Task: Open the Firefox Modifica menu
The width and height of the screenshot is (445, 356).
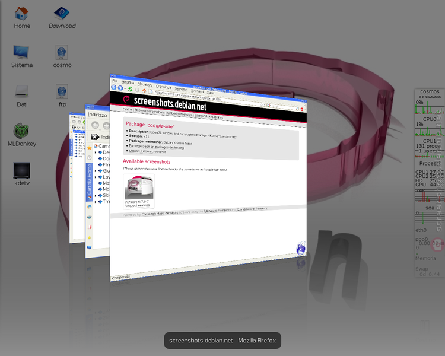Action: 128,82
